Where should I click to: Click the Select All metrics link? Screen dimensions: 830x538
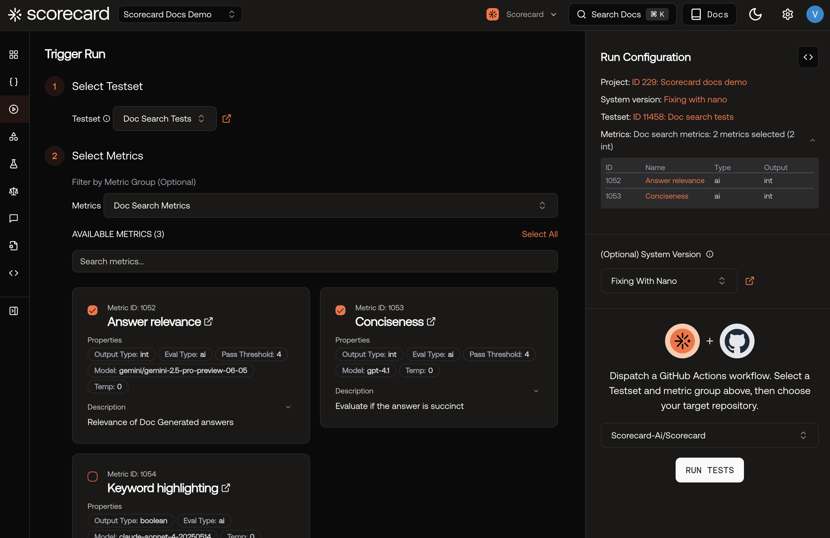[539, 234]
